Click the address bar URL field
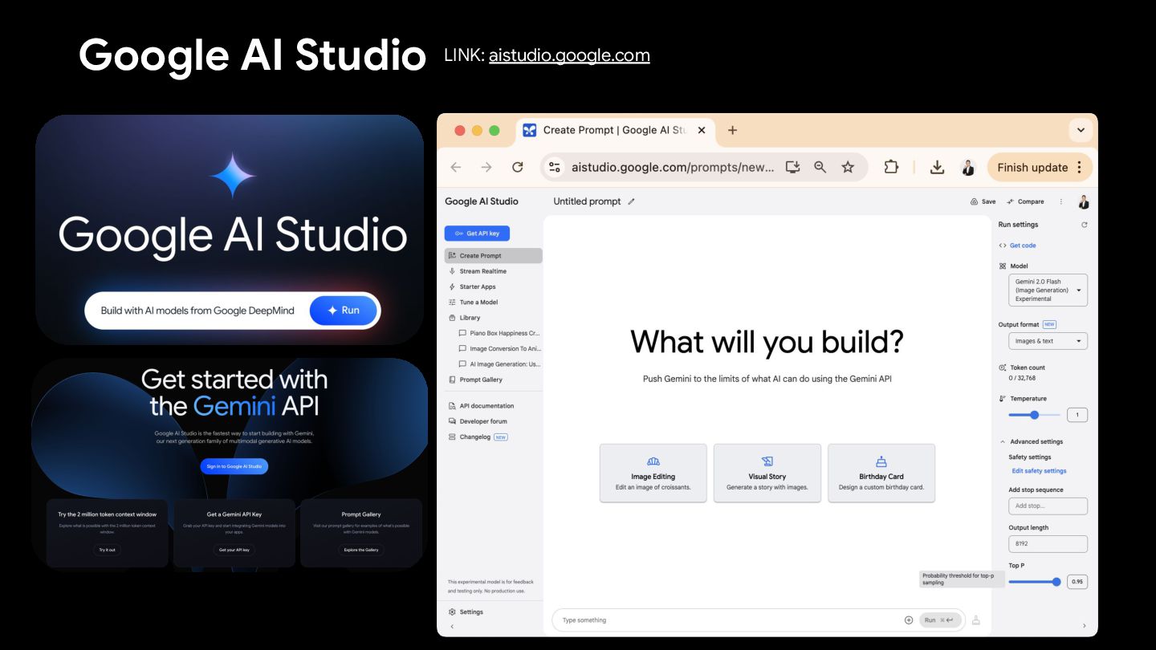 click(673, 167)
